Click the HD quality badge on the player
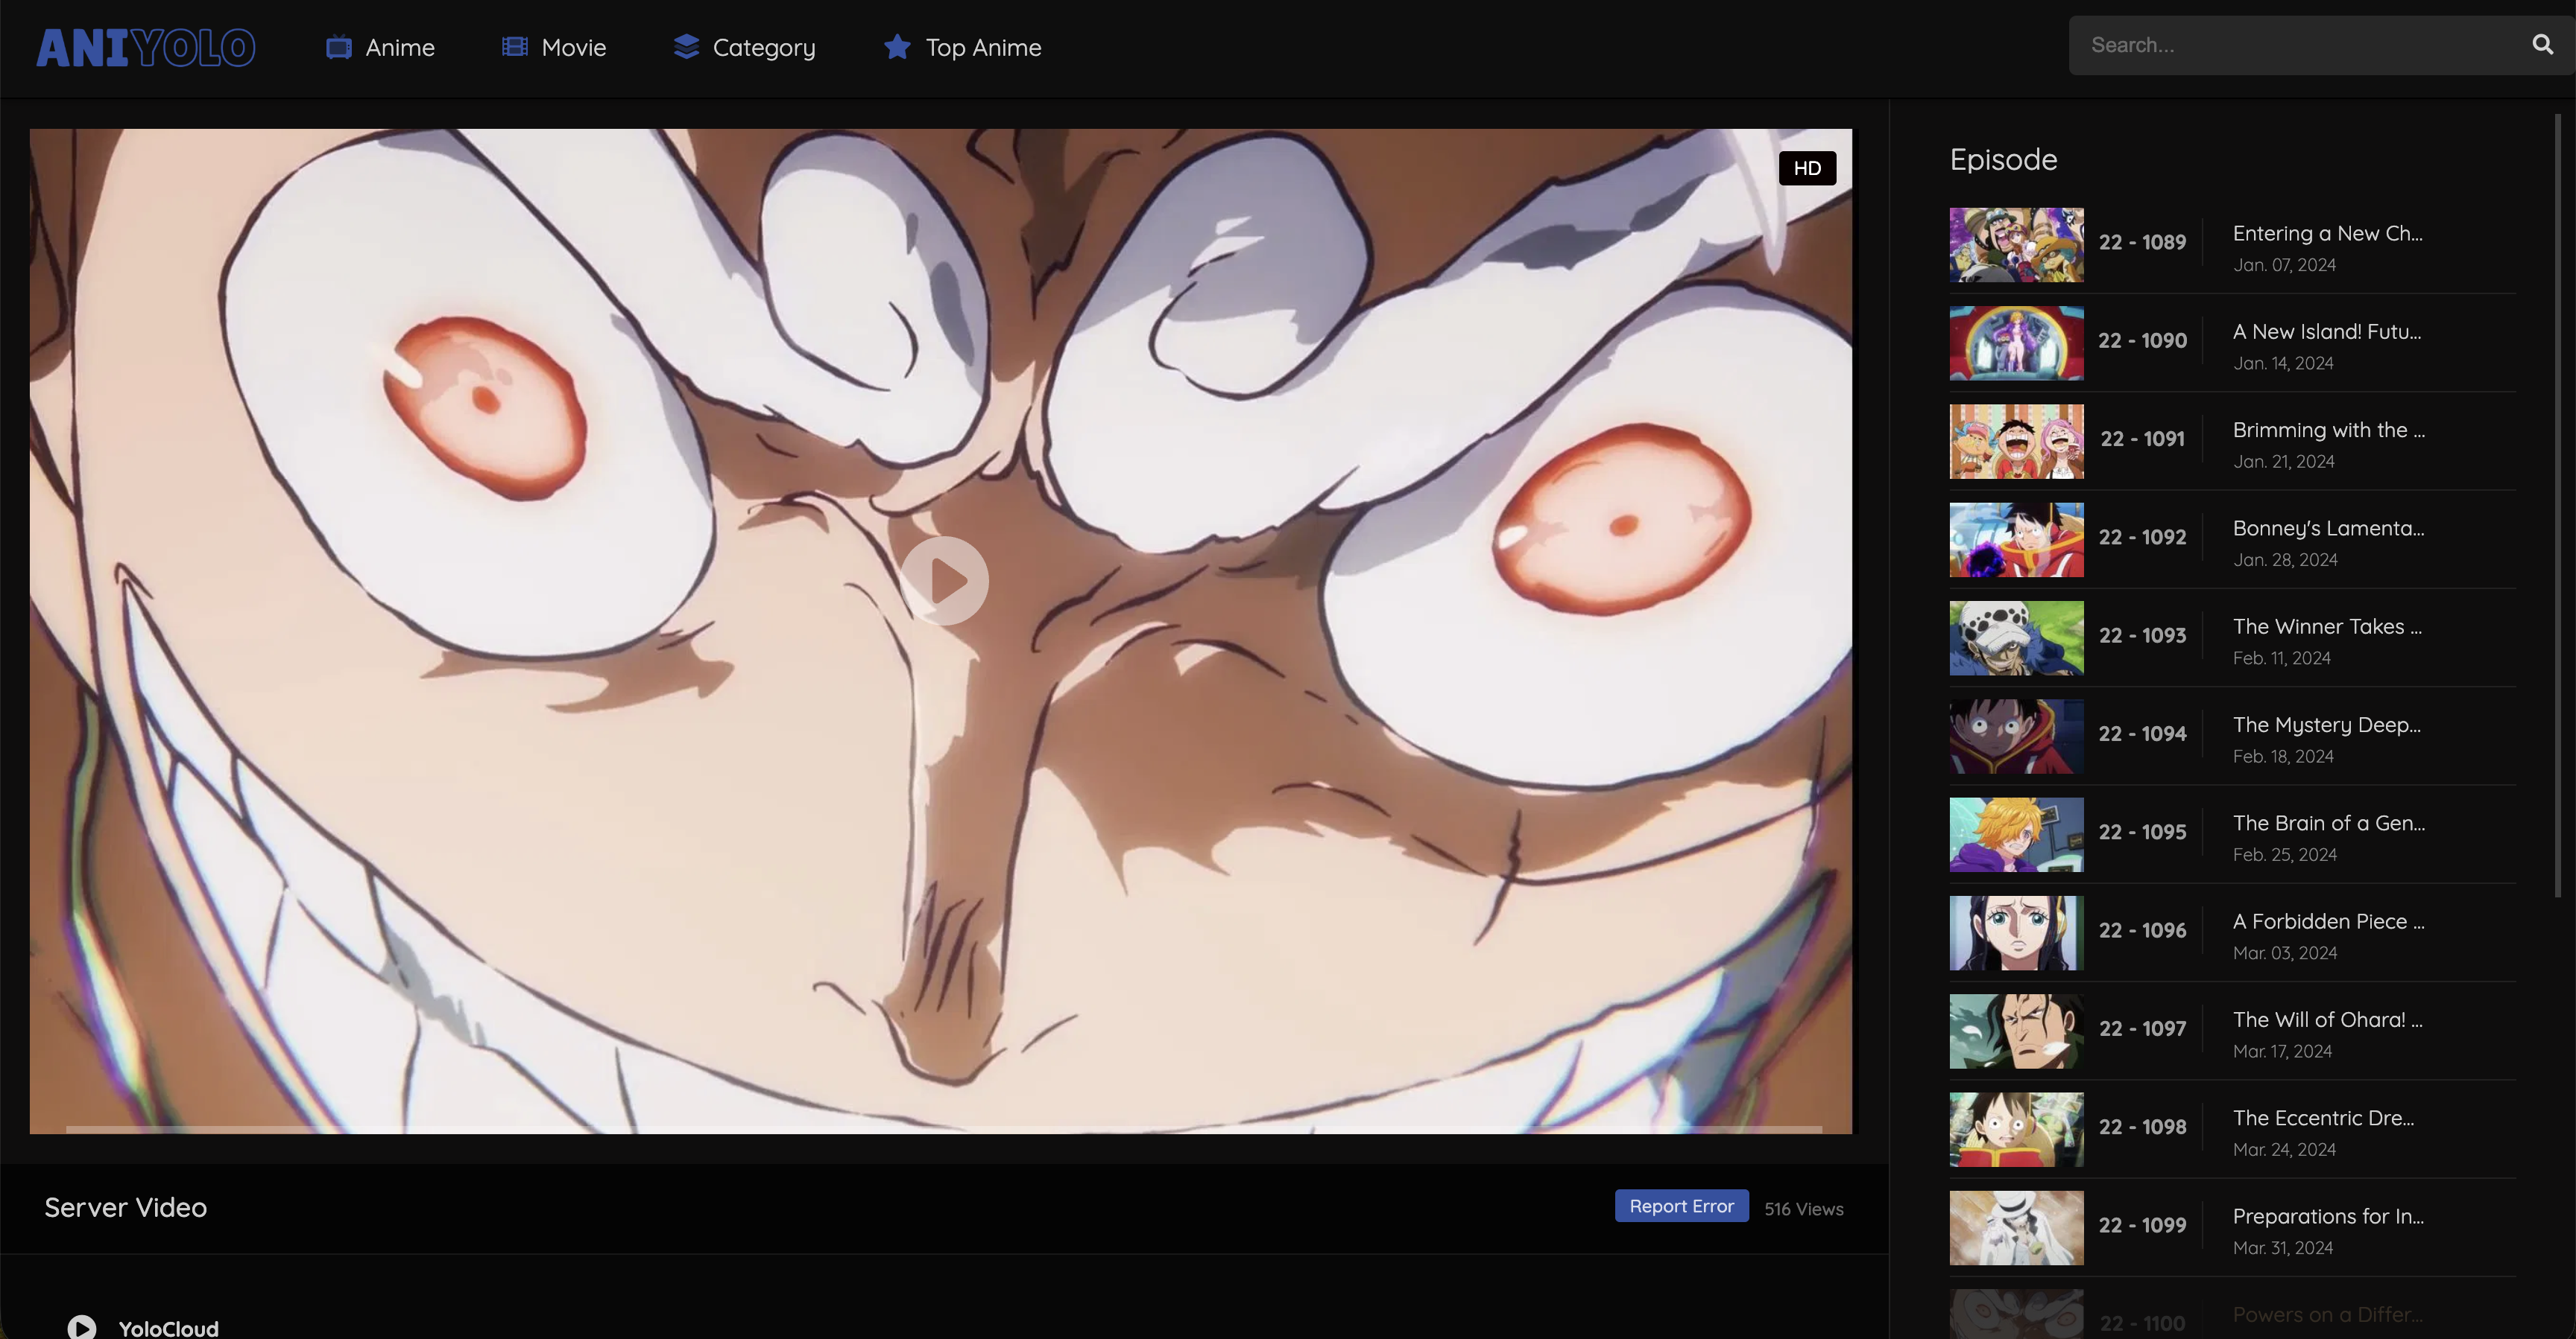Image resolution: width=2576 pixels, height=1339 pixels. (x=1807, y=167)
